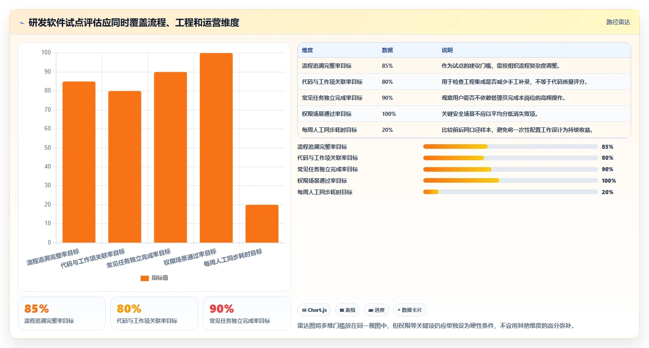Click the 每周人工同步耗时目标 bar in chart
649x348 pixels.
(x=262, y=223)
